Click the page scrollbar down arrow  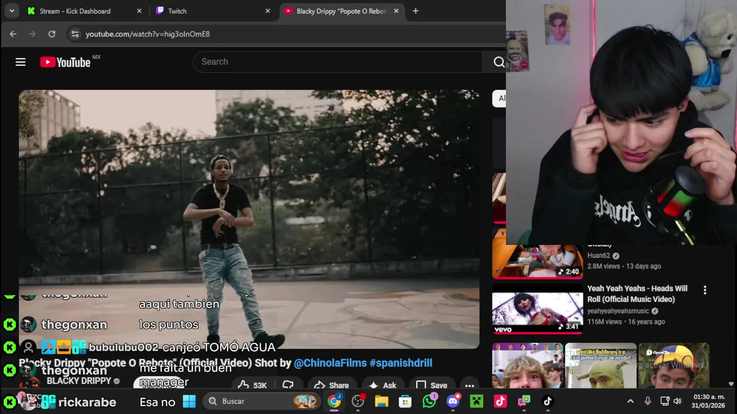click(731, 384)
